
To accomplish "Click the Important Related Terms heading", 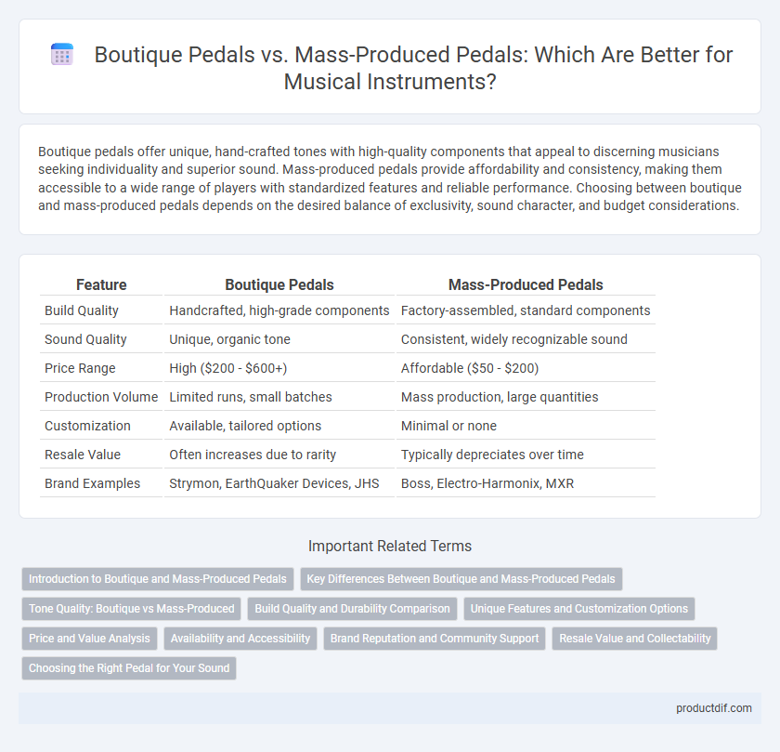I will point(390,546).
